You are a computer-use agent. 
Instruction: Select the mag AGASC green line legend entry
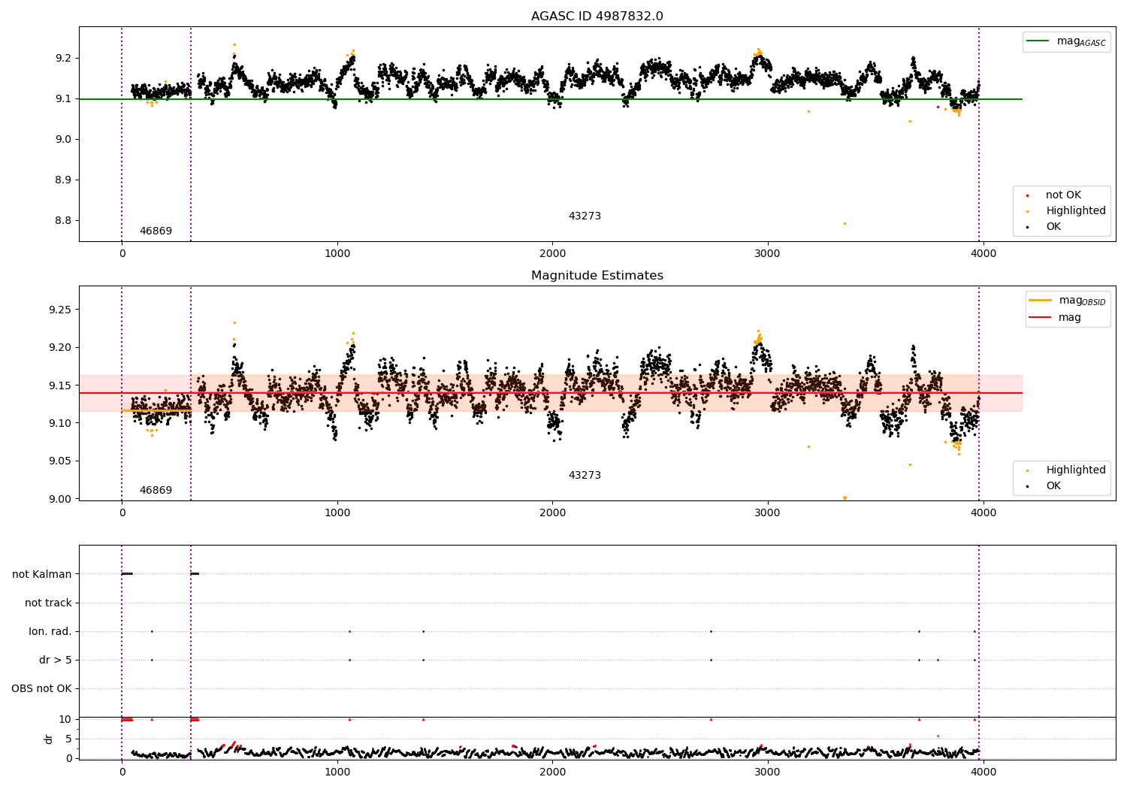pyautogui.click(x=1067, y=41)
